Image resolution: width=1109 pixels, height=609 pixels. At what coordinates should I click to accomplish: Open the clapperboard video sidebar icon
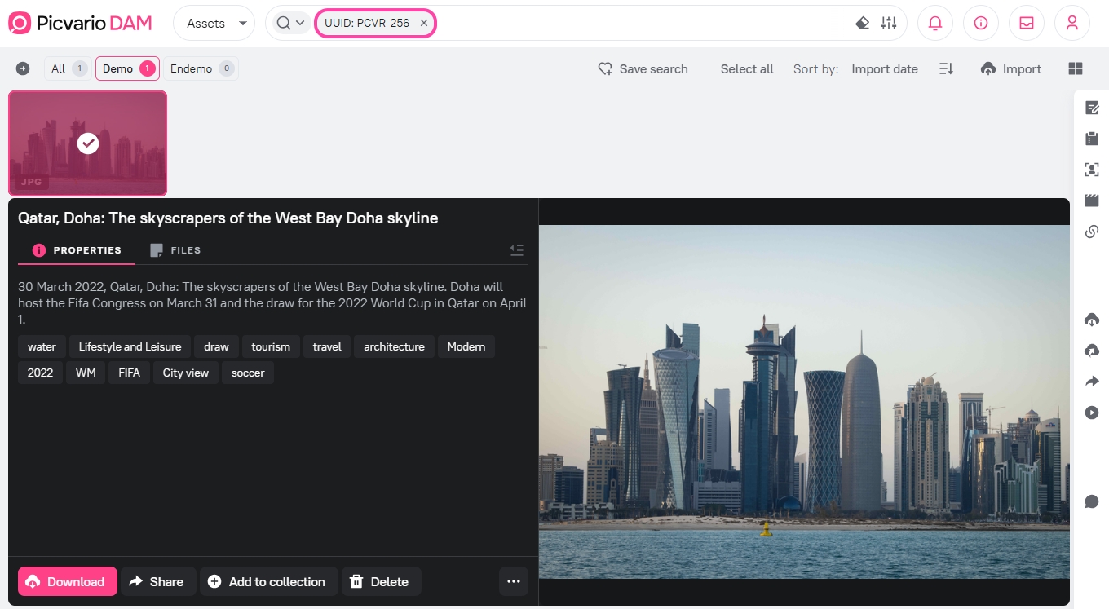click(1092, 201)
